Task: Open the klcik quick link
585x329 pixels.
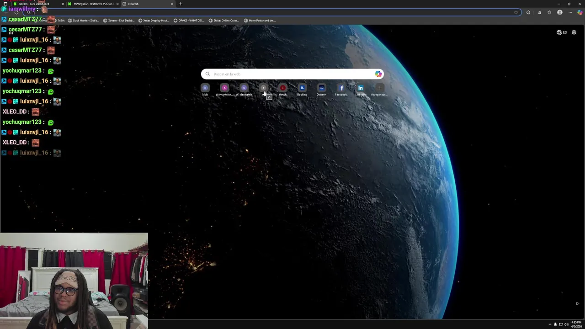Action: pyautogui.click(x=205, y=90)
